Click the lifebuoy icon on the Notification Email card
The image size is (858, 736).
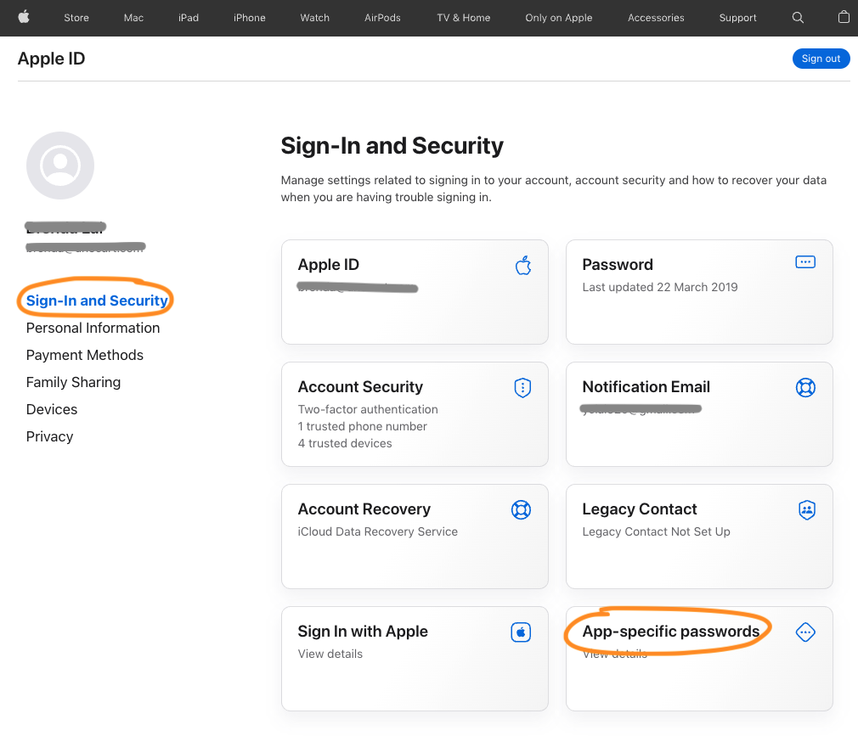(805, 387)
